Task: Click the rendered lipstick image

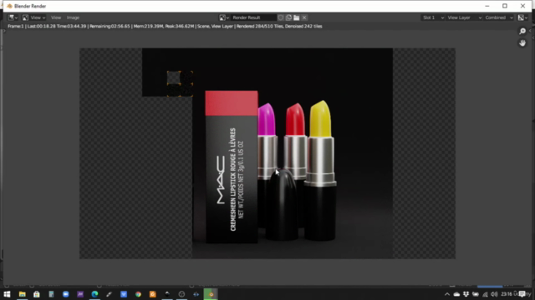Action: click(x=267, y=153)
